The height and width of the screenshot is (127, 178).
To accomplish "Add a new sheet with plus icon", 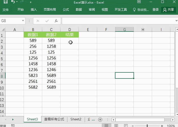I will pos(100,120).
